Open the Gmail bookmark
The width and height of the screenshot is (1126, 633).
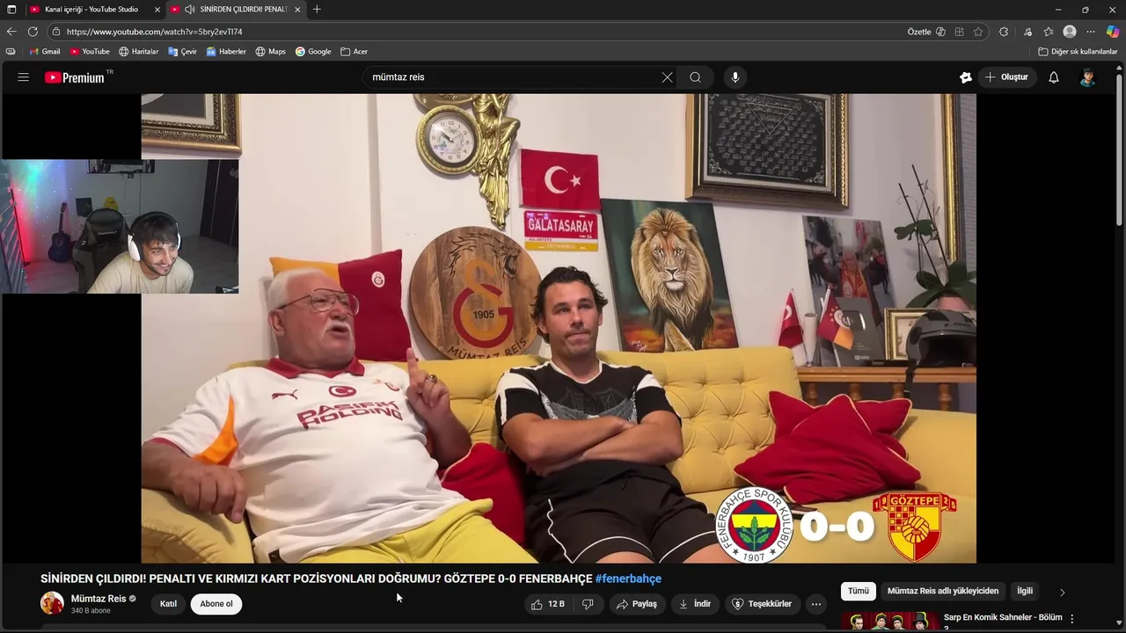pos(44,51)
